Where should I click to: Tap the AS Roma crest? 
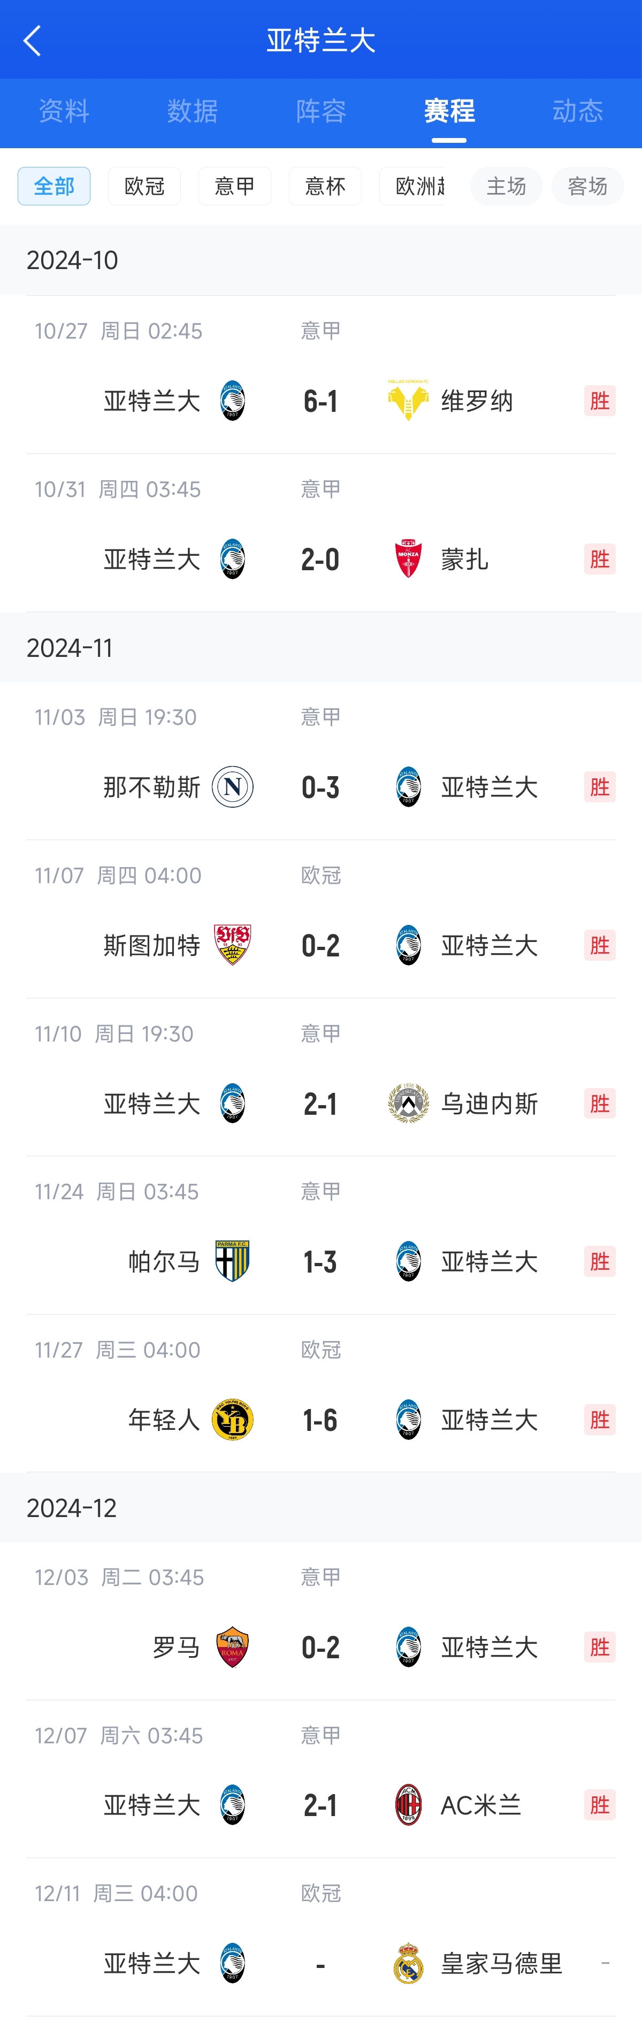[x=232, y=1647]
